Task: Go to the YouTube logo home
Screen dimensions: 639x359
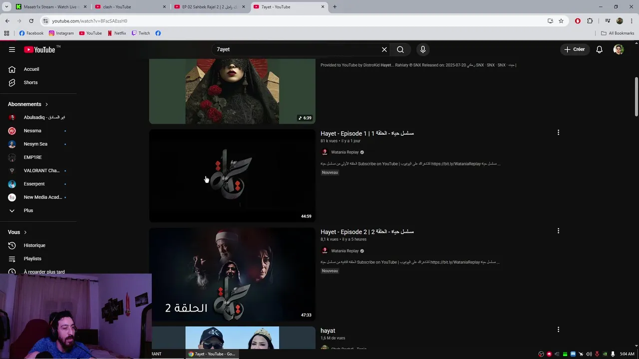Action: pyautogui.click(x=39, y=49)
